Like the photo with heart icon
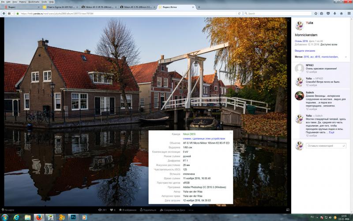353x221 pixels. click(113, 210)
